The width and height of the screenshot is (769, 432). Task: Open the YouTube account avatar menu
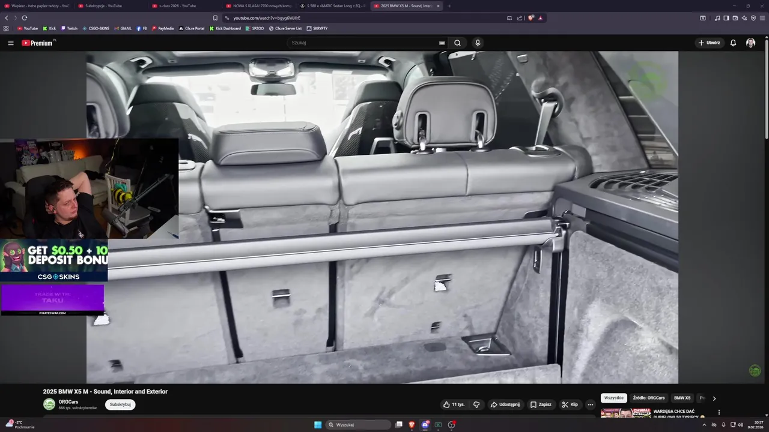(750, 43)
